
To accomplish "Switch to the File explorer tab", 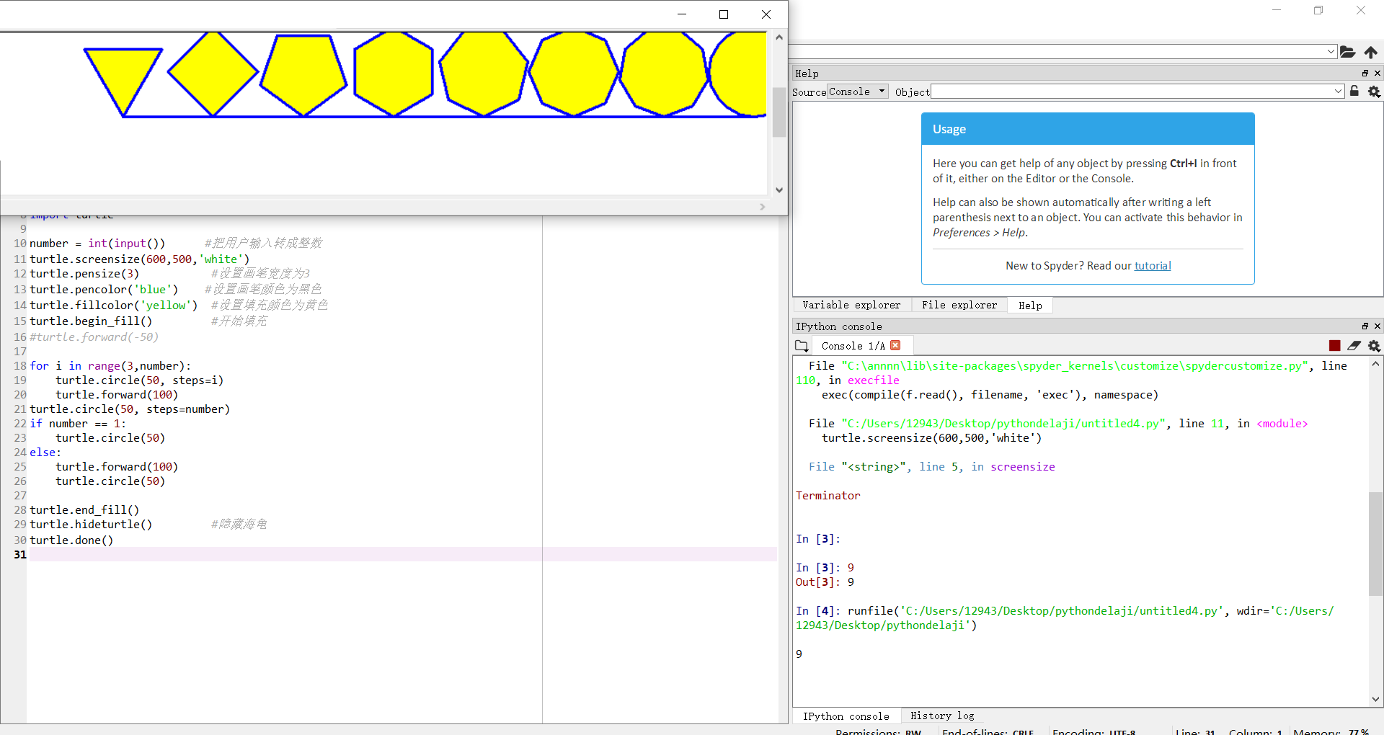I will [959, 306].
